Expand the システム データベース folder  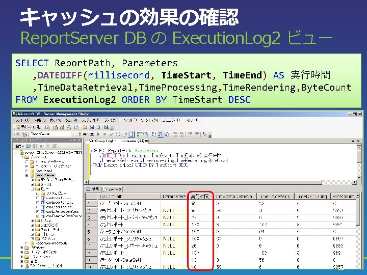27,162
